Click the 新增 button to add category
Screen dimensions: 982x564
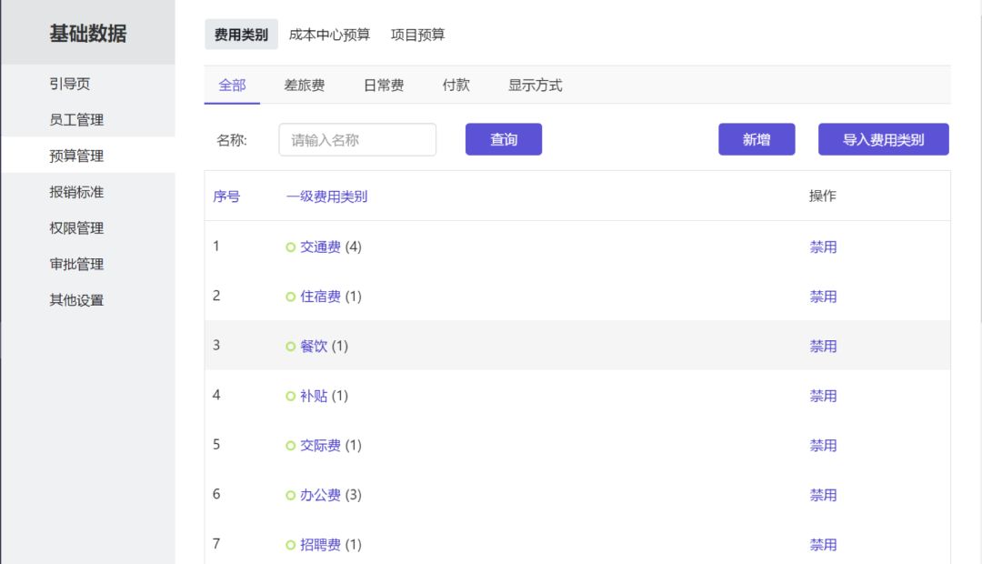757,139
